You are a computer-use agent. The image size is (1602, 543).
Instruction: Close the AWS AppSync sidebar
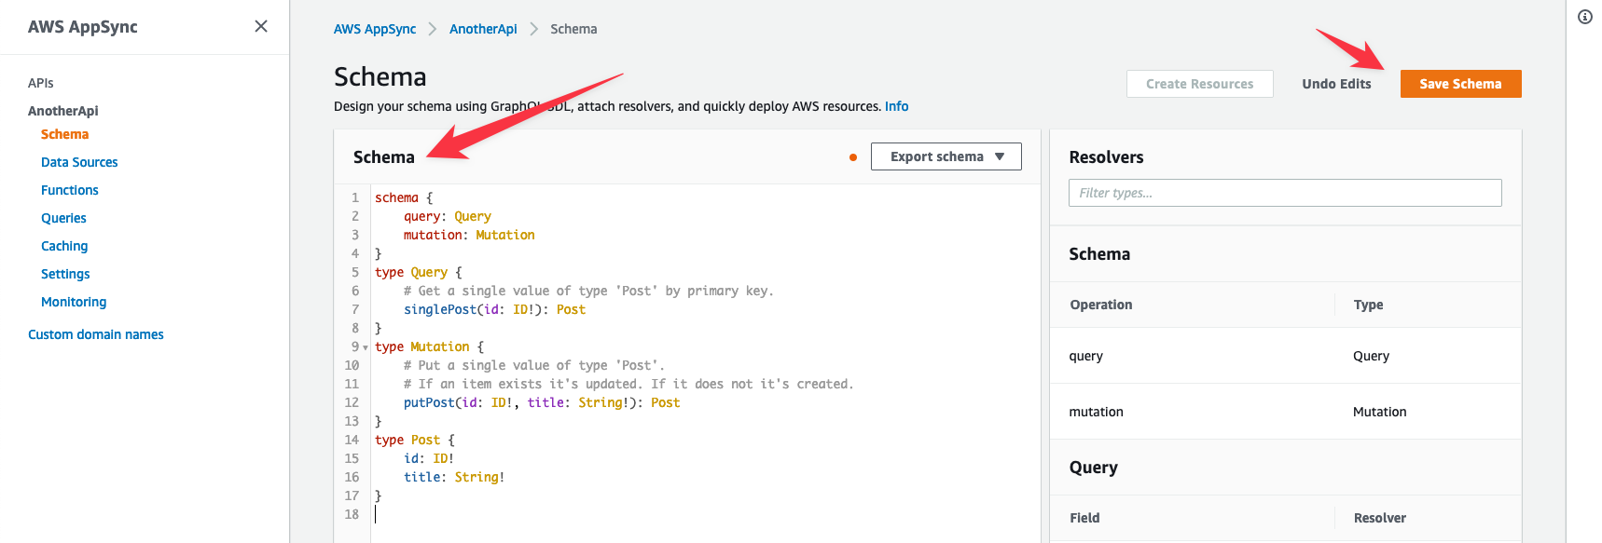click(261, 26)
